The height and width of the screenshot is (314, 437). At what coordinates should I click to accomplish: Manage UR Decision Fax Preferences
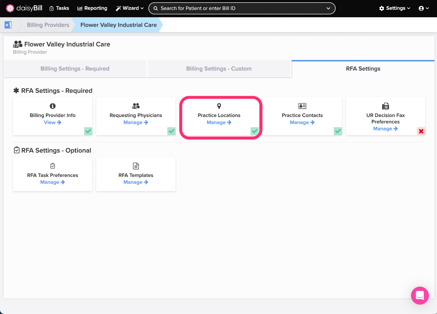click(386, 129)
